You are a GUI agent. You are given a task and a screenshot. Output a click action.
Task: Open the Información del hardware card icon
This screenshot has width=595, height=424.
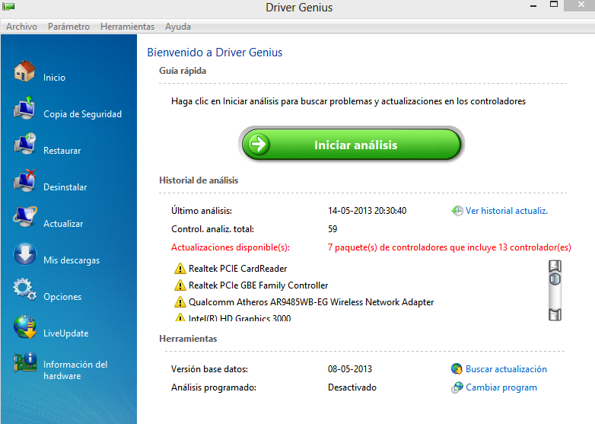[x=24, y=363]
